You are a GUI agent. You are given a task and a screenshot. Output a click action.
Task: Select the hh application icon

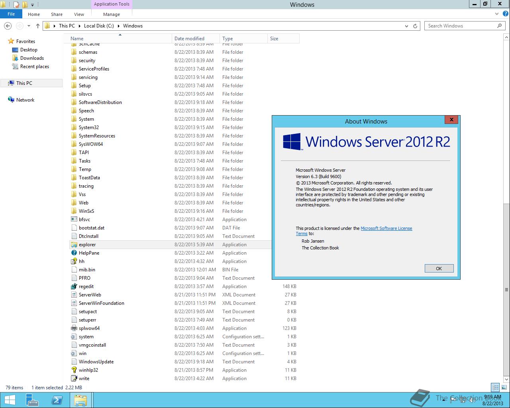[x=74, y=261]
